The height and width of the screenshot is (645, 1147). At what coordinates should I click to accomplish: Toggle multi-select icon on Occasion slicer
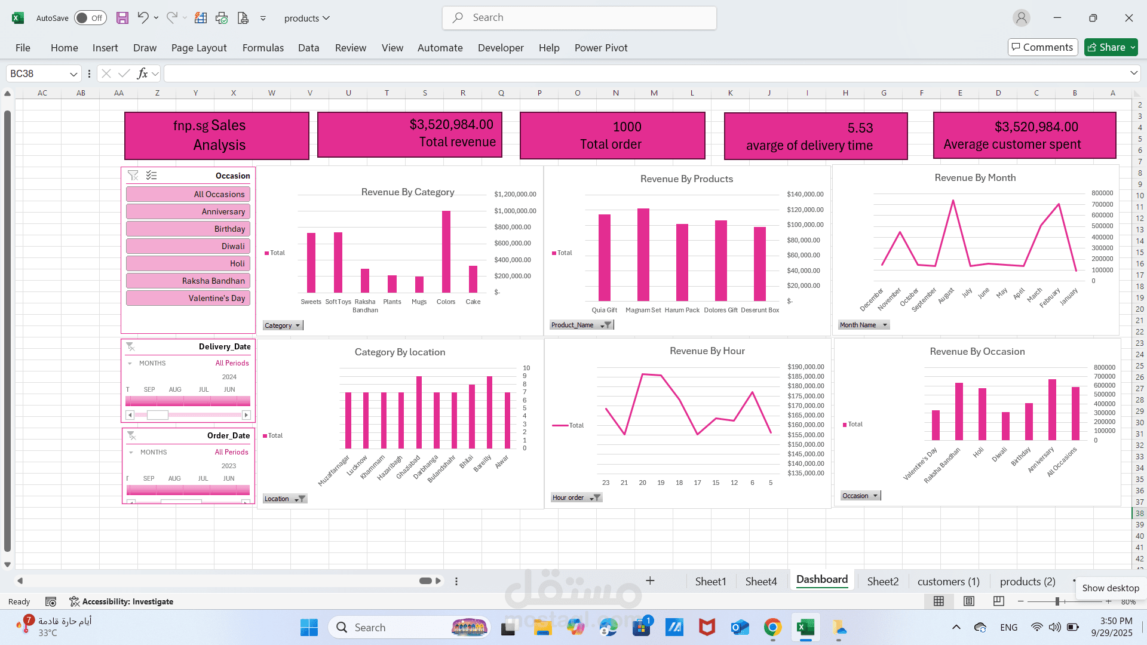(x=152, y=176)
